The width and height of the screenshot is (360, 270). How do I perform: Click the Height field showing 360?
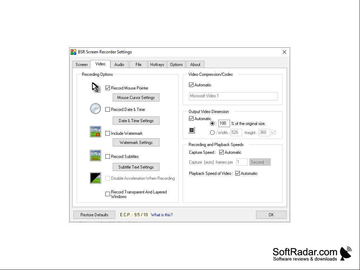(264, 132)
